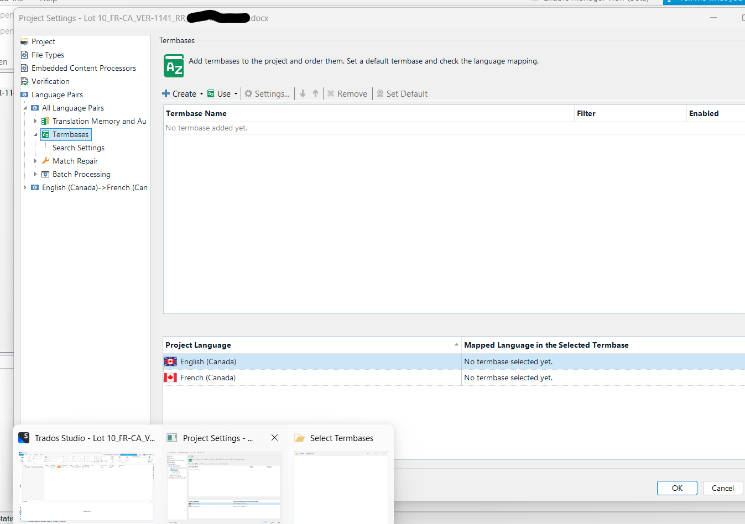Screen dimensions: 745x524
Task: Click the Translation Memory tree icon
Action: coord(45,121)
